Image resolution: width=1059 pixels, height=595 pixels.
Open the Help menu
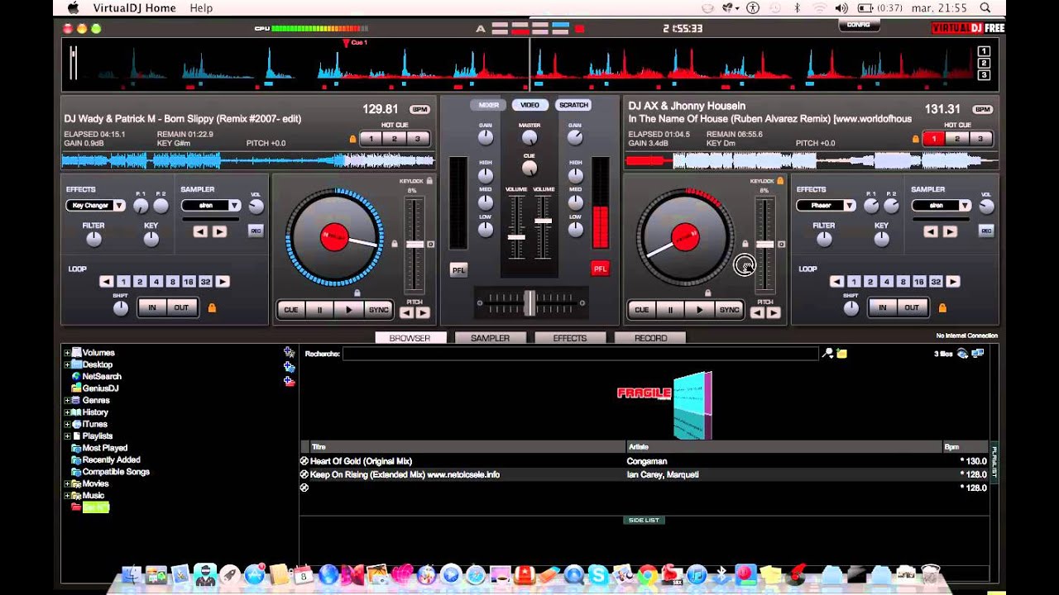pos(201,7)
